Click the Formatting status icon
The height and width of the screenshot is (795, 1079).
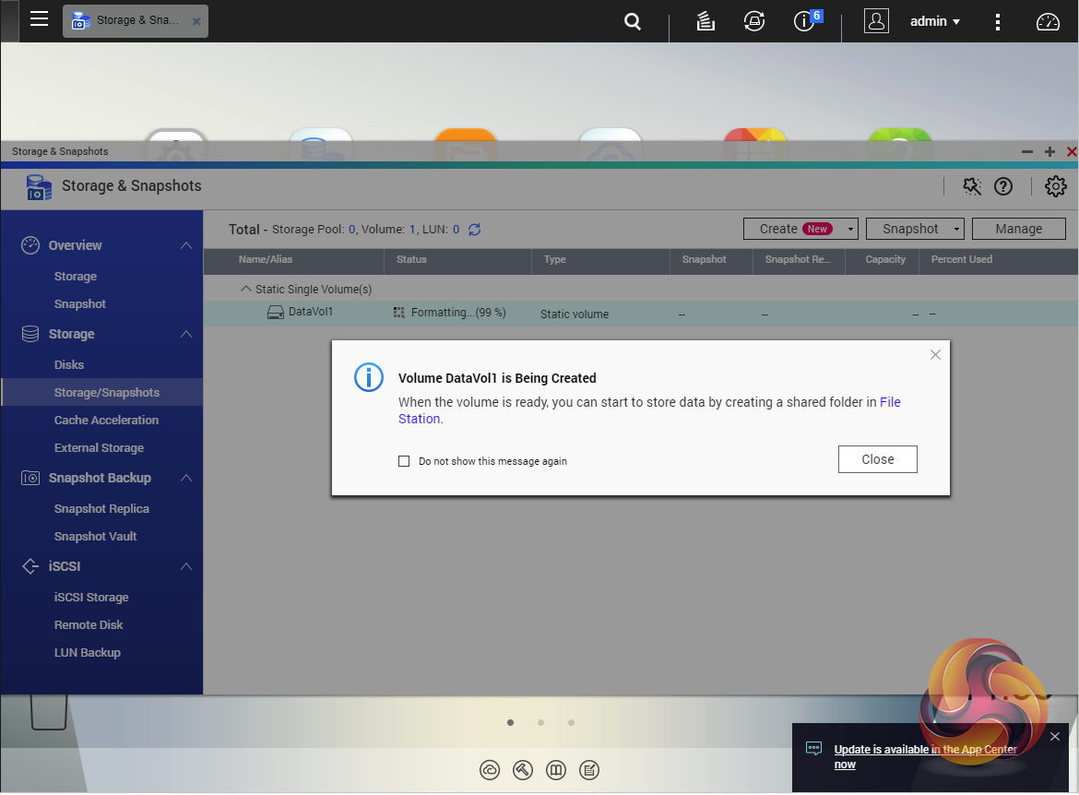pos(398,313)
